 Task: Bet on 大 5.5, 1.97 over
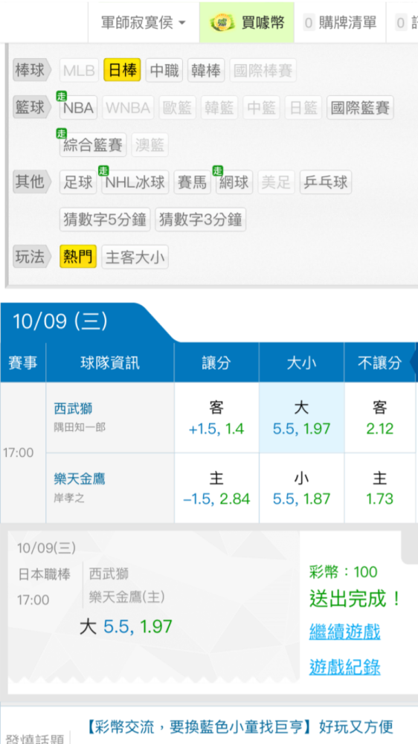point(301,418)
